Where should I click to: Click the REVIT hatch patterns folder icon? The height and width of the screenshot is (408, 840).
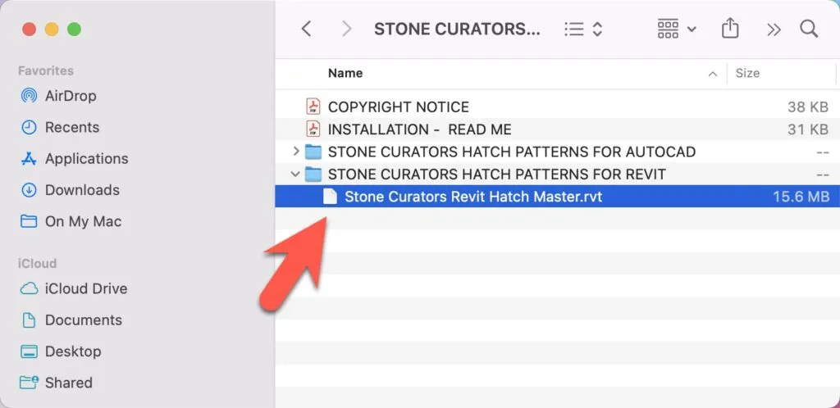click(313, 175)
